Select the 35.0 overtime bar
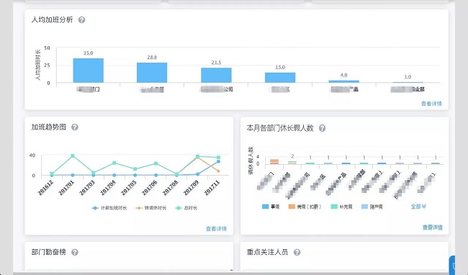 89,71
